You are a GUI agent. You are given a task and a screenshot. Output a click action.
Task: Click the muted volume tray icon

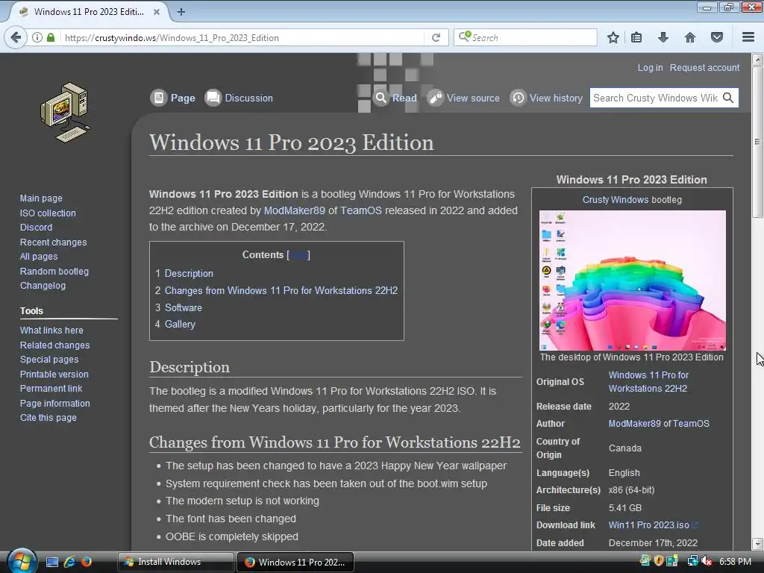[706, 561]
